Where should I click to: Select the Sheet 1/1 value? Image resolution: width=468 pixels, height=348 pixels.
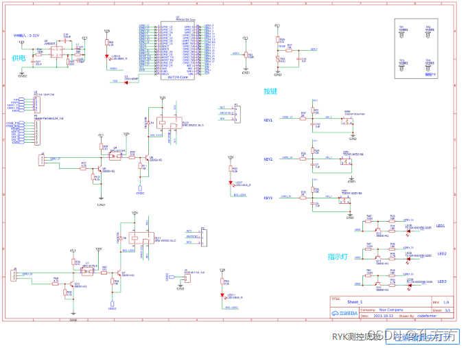447,310
